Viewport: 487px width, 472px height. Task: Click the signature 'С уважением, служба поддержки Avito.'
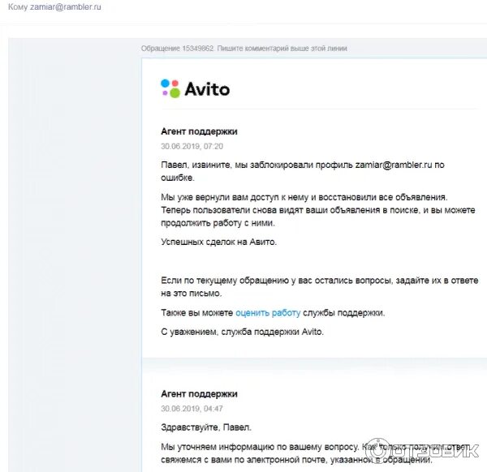[242, 332]
